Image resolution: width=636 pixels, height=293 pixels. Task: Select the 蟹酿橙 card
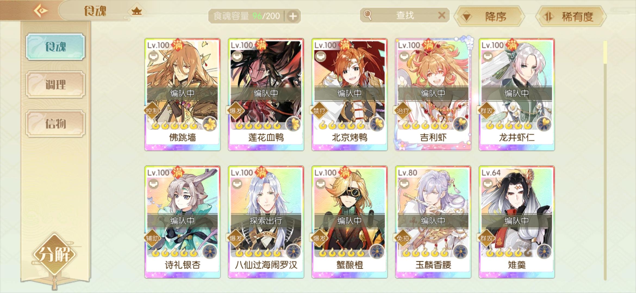tap(350, 222)
